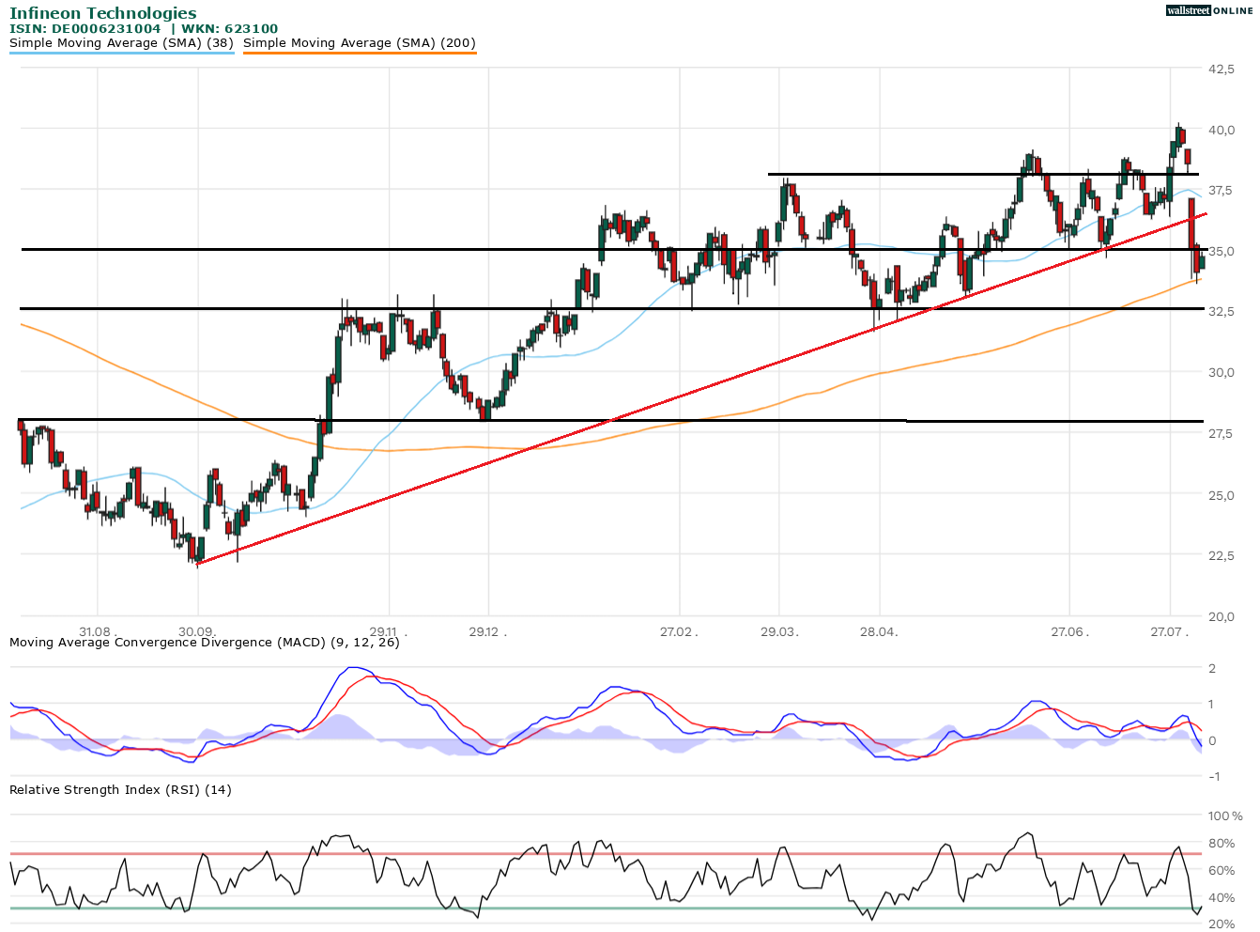
Task: Click the 42,5 price axis label
Action: coord(1221,69)
